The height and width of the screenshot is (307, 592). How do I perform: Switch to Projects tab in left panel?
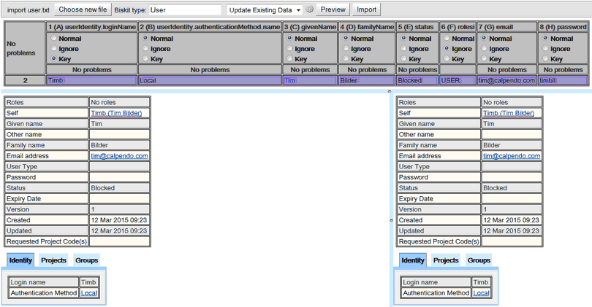coord(54,260)
